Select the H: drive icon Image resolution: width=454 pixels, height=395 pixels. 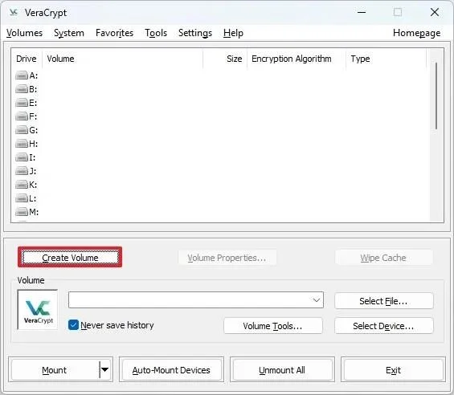pyautogui.click(x=22, y=144)
